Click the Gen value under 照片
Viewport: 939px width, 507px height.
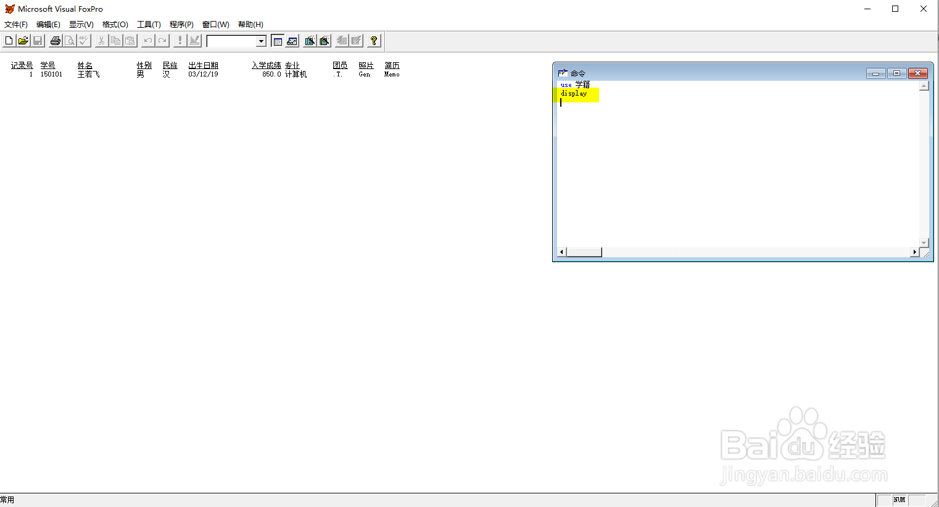point(365,74)
